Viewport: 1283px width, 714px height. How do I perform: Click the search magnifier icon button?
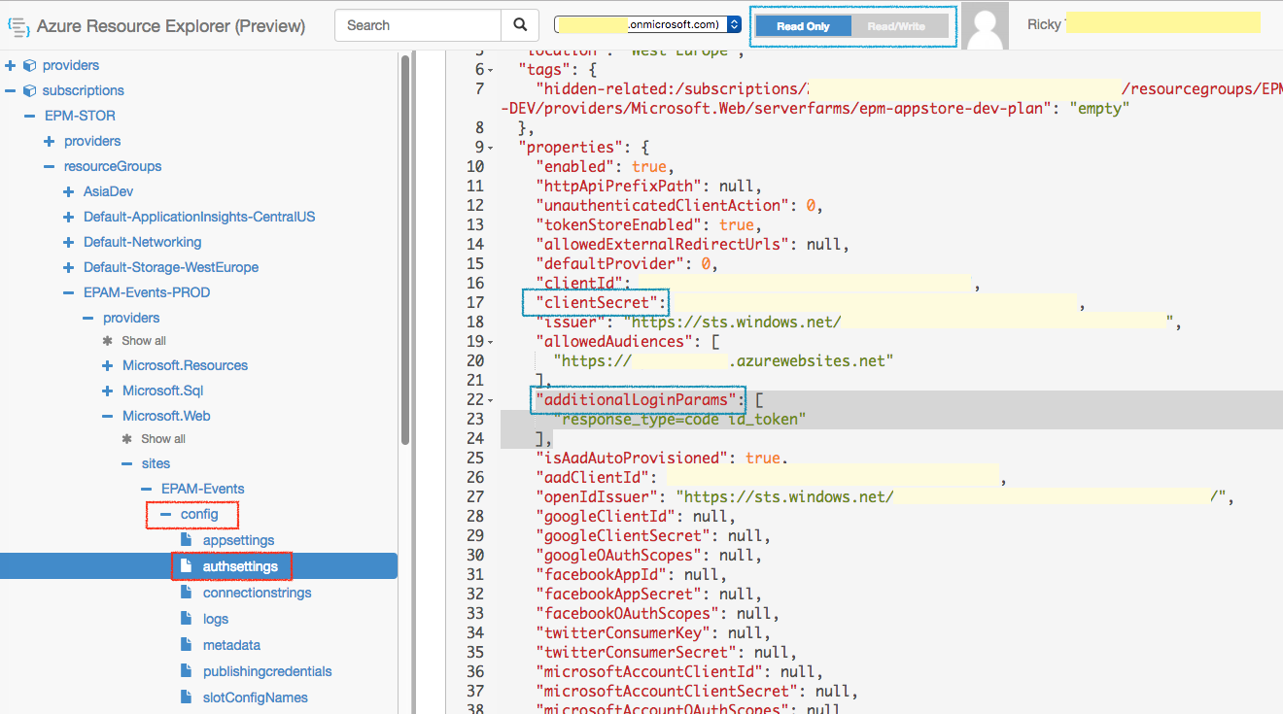coord(520,25)
